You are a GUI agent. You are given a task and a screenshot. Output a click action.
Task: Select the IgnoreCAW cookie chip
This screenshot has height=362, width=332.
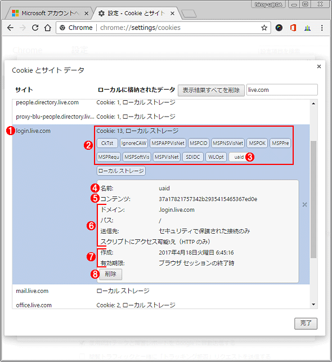tap(134, 143)
